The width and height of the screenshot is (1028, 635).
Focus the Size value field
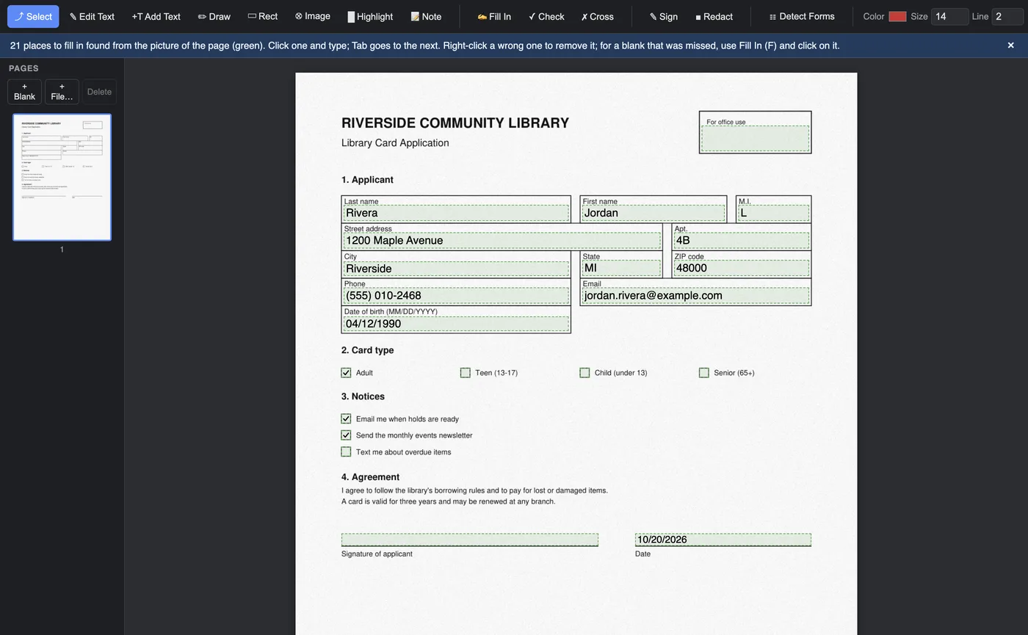click(x=949, y=16)
